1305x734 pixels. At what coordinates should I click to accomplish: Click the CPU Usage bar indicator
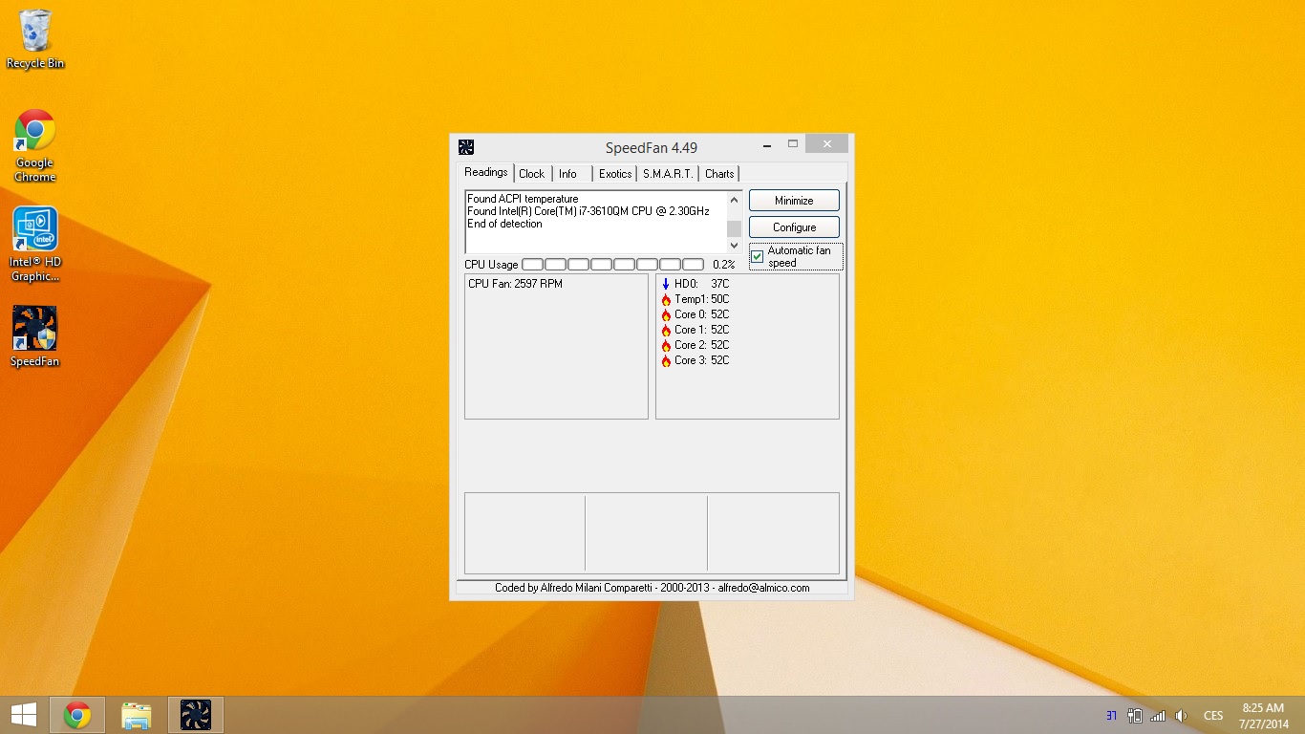tap(612, 265)
